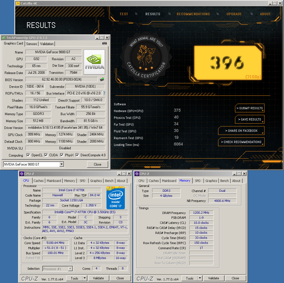This screenshot has width=284, height=283.
Task: Click the Close button in GPU-Z
Action: coord(97,164)
